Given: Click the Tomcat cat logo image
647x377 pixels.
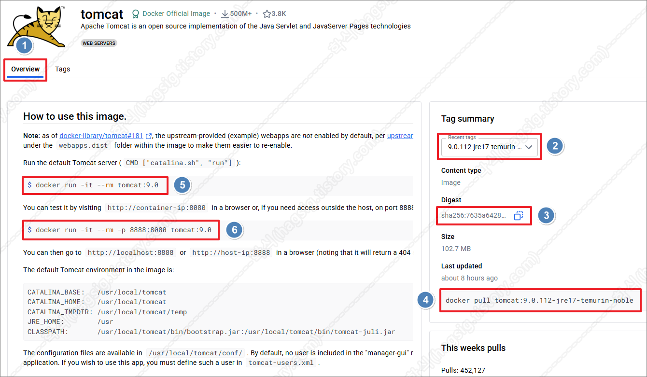Looking at the screenshot, I should point(37,28).
